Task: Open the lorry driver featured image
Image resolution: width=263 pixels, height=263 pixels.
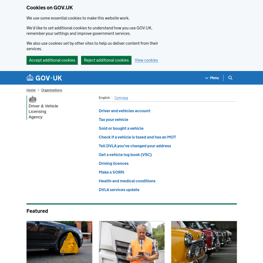Action: click(131, 242)
